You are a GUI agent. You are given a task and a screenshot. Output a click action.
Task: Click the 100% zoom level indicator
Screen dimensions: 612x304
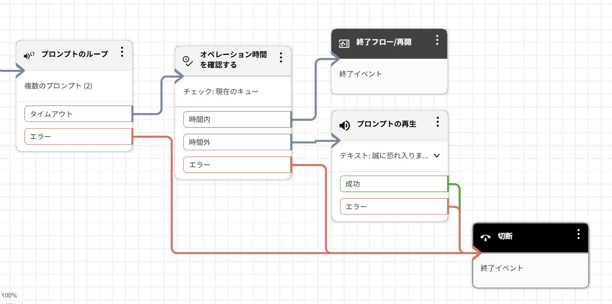click(x=9, y=295)
